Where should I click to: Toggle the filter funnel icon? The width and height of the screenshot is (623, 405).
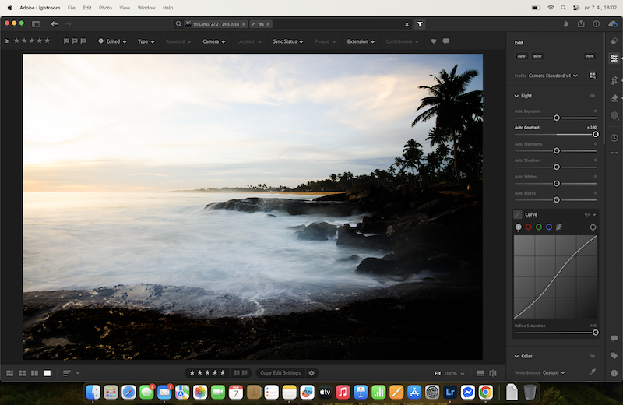point(420,24)
